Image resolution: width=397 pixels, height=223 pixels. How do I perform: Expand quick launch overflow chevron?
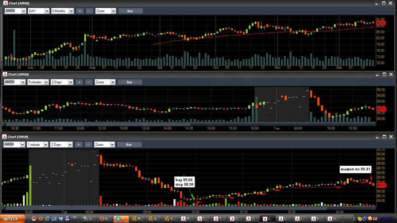point(74,217)
